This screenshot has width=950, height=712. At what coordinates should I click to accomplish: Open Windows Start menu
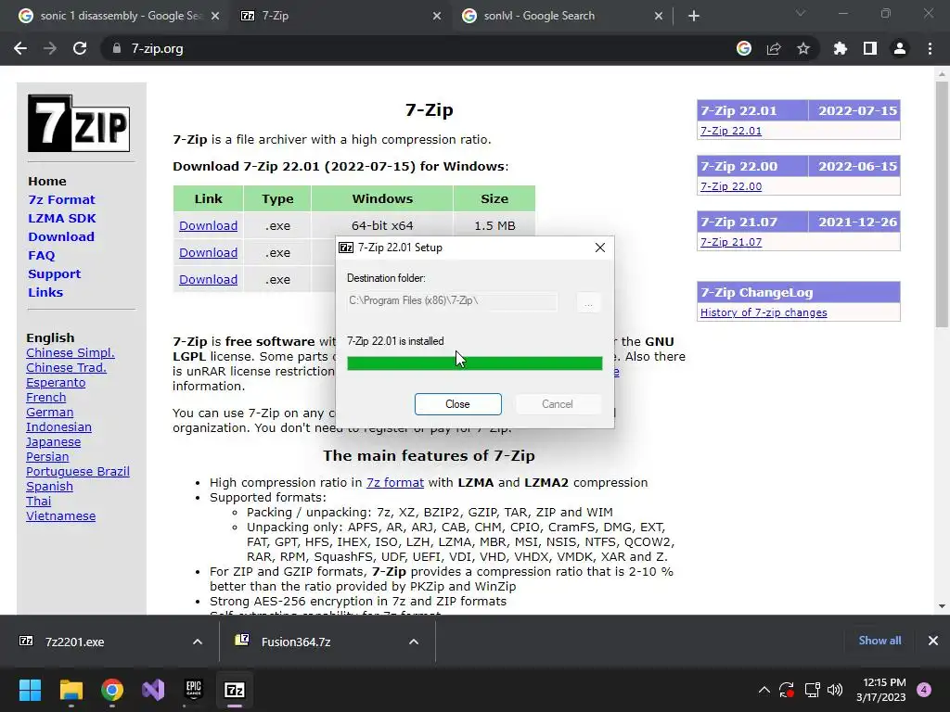(30, 690)
